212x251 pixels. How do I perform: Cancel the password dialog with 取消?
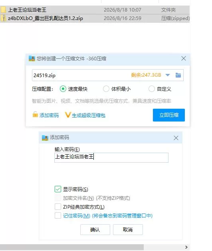click(x=128, y=229)
